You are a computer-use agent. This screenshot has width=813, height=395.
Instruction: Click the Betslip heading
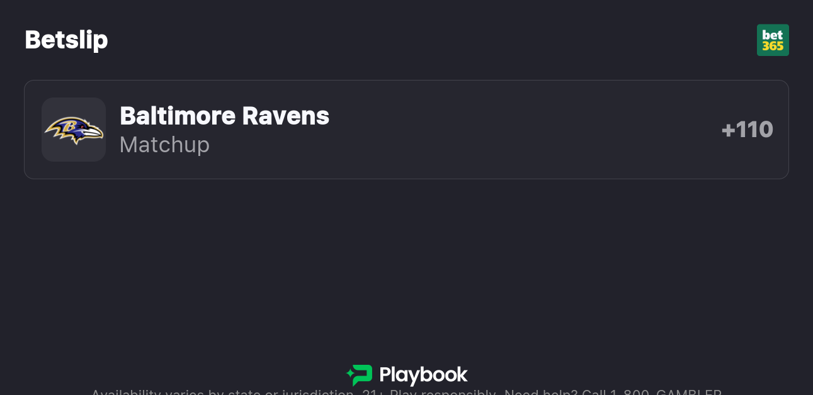[x=66, y=40]
